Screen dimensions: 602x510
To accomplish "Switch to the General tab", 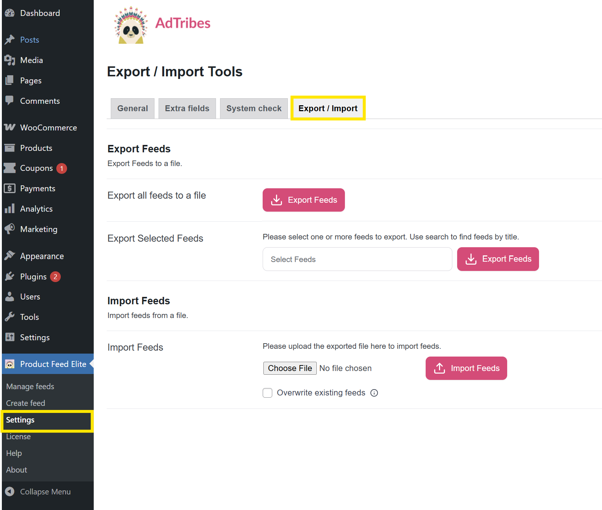I will click(132, 108).
